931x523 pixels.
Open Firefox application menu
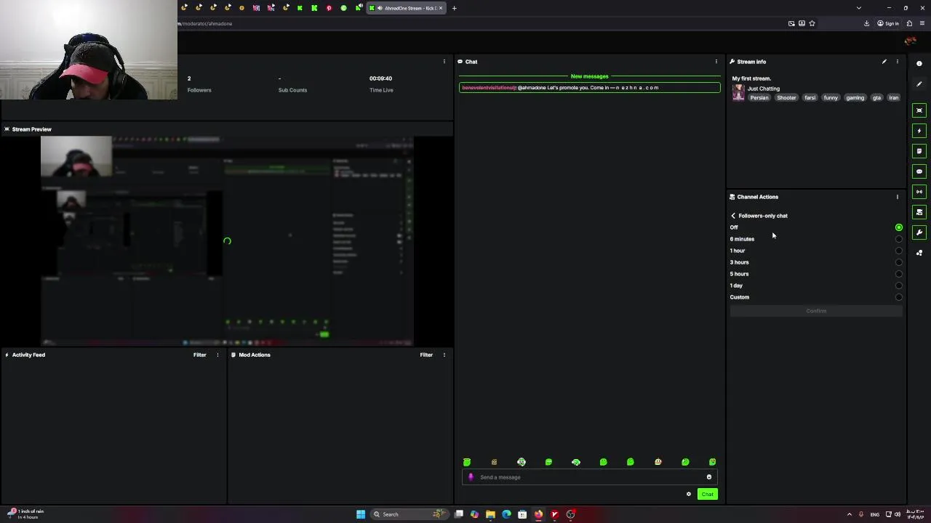(x=922, y=23)
